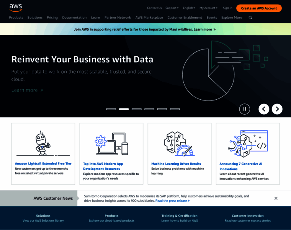Click View our AWS Solutions library
291x230 pixels.
coord(43,221)
